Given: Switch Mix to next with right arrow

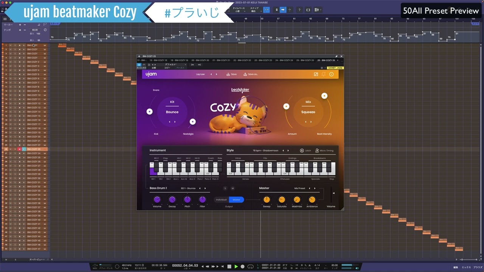Looking at the screenshot, I should 311,122.
